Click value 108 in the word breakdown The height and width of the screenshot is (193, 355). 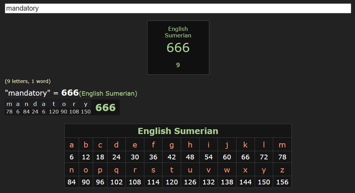pyautogui.click(x=74, y=111)
